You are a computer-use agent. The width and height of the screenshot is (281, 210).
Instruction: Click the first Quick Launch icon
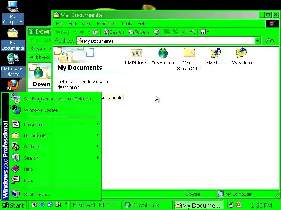pyautogui.click(x=34, y=204)
